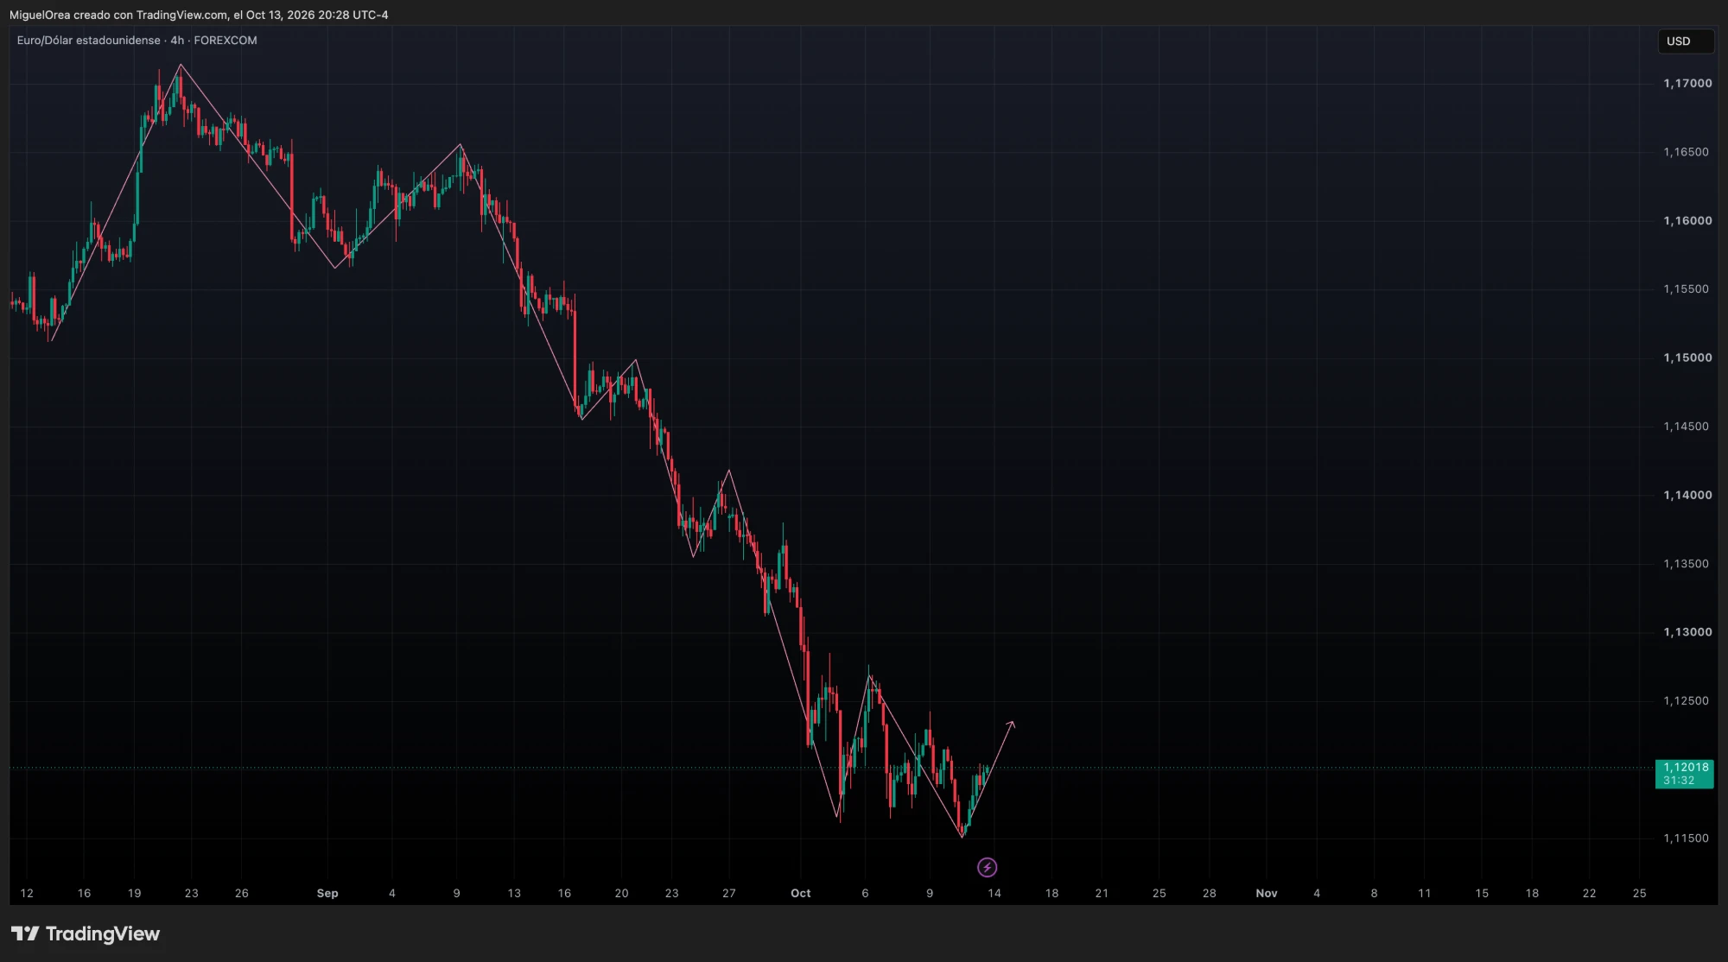Screen dimensions: 1728x962
Task: Click the 12 date label on time axis
Action: pyautogui.click(x=27, y=893)
